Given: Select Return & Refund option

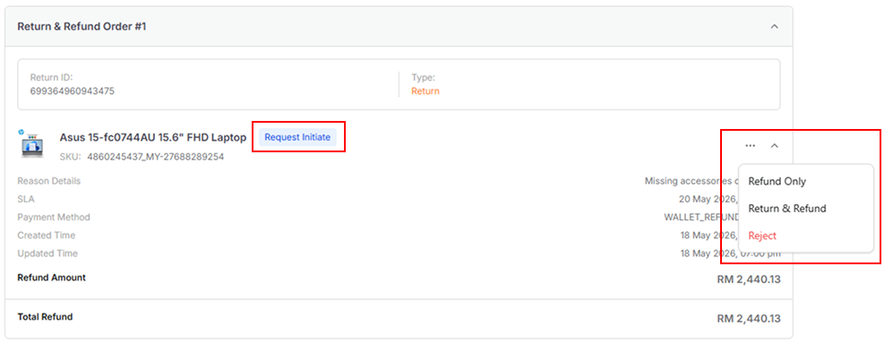Looking at the screenshot, I should pyautogui.click(x=787, y=209).
